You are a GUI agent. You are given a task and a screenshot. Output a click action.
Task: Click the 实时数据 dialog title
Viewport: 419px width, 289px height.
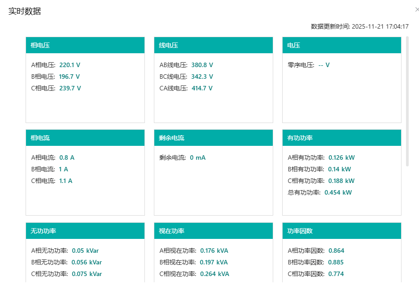tap(25, 11)
